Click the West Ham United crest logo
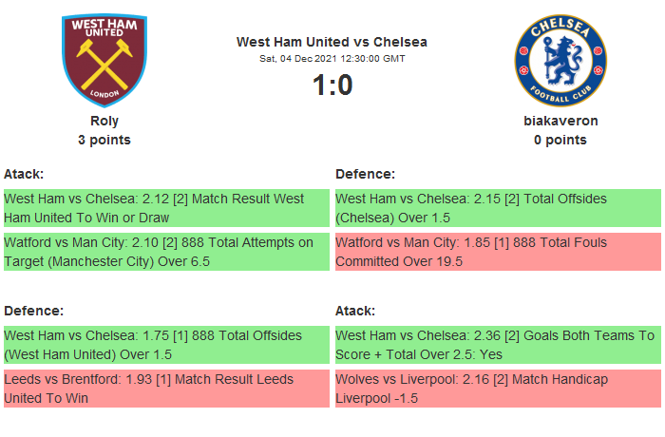The height and width of the screenshot is (437, 665). pyautogui.click(x=104, y=61)
